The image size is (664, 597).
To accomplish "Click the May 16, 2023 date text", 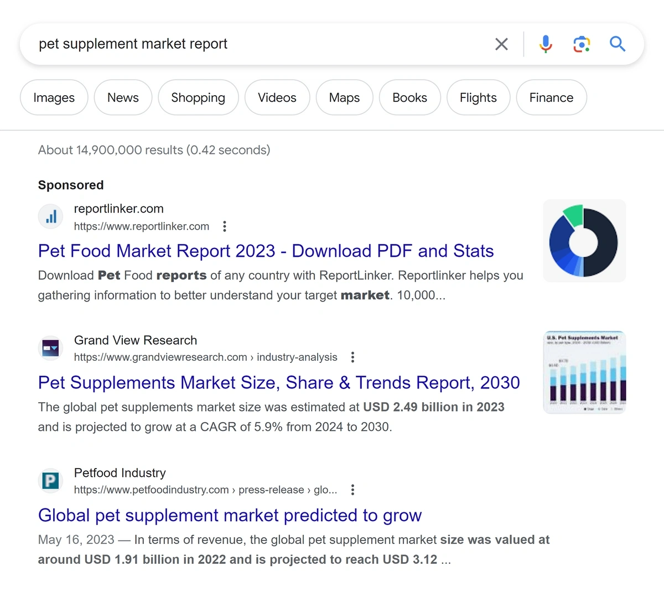I will tap(76, 539).
